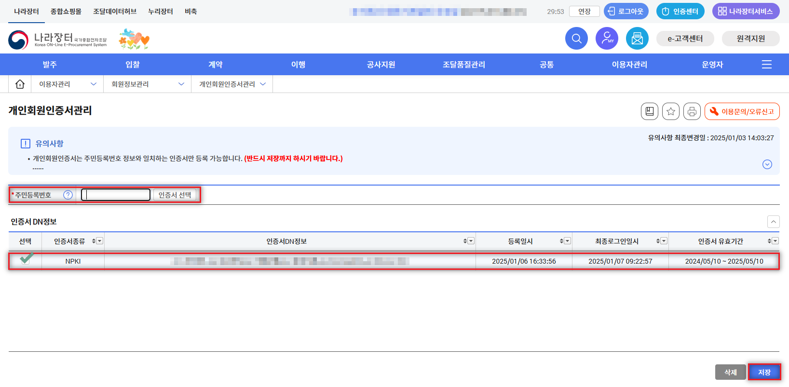This screenshot has width=789, height=387.
Task: Open the e-고객센터 button
Action: pos(685,39)
